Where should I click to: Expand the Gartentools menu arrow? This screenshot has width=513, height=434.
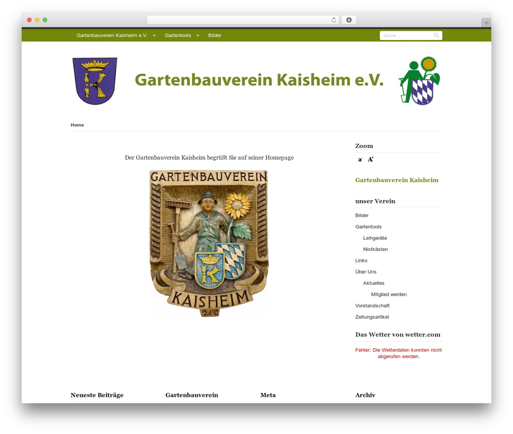click(198, 36)
